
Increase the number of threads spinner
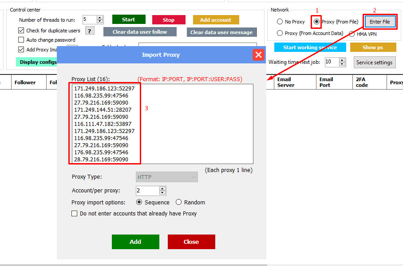pos(100,18)
